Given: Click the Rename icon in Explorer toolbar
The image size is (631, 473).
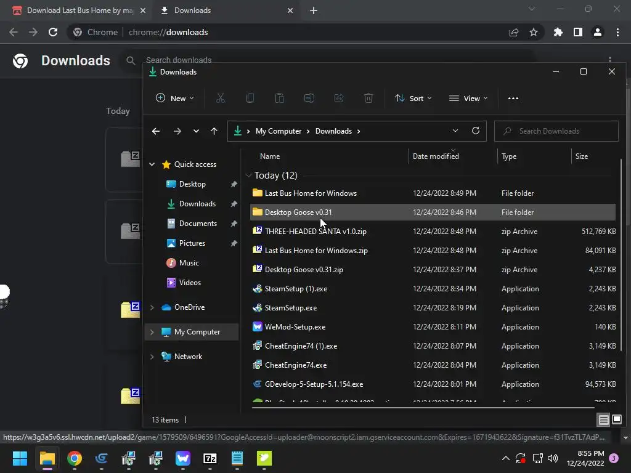Looking at the screenshot, I should [309, 98].
